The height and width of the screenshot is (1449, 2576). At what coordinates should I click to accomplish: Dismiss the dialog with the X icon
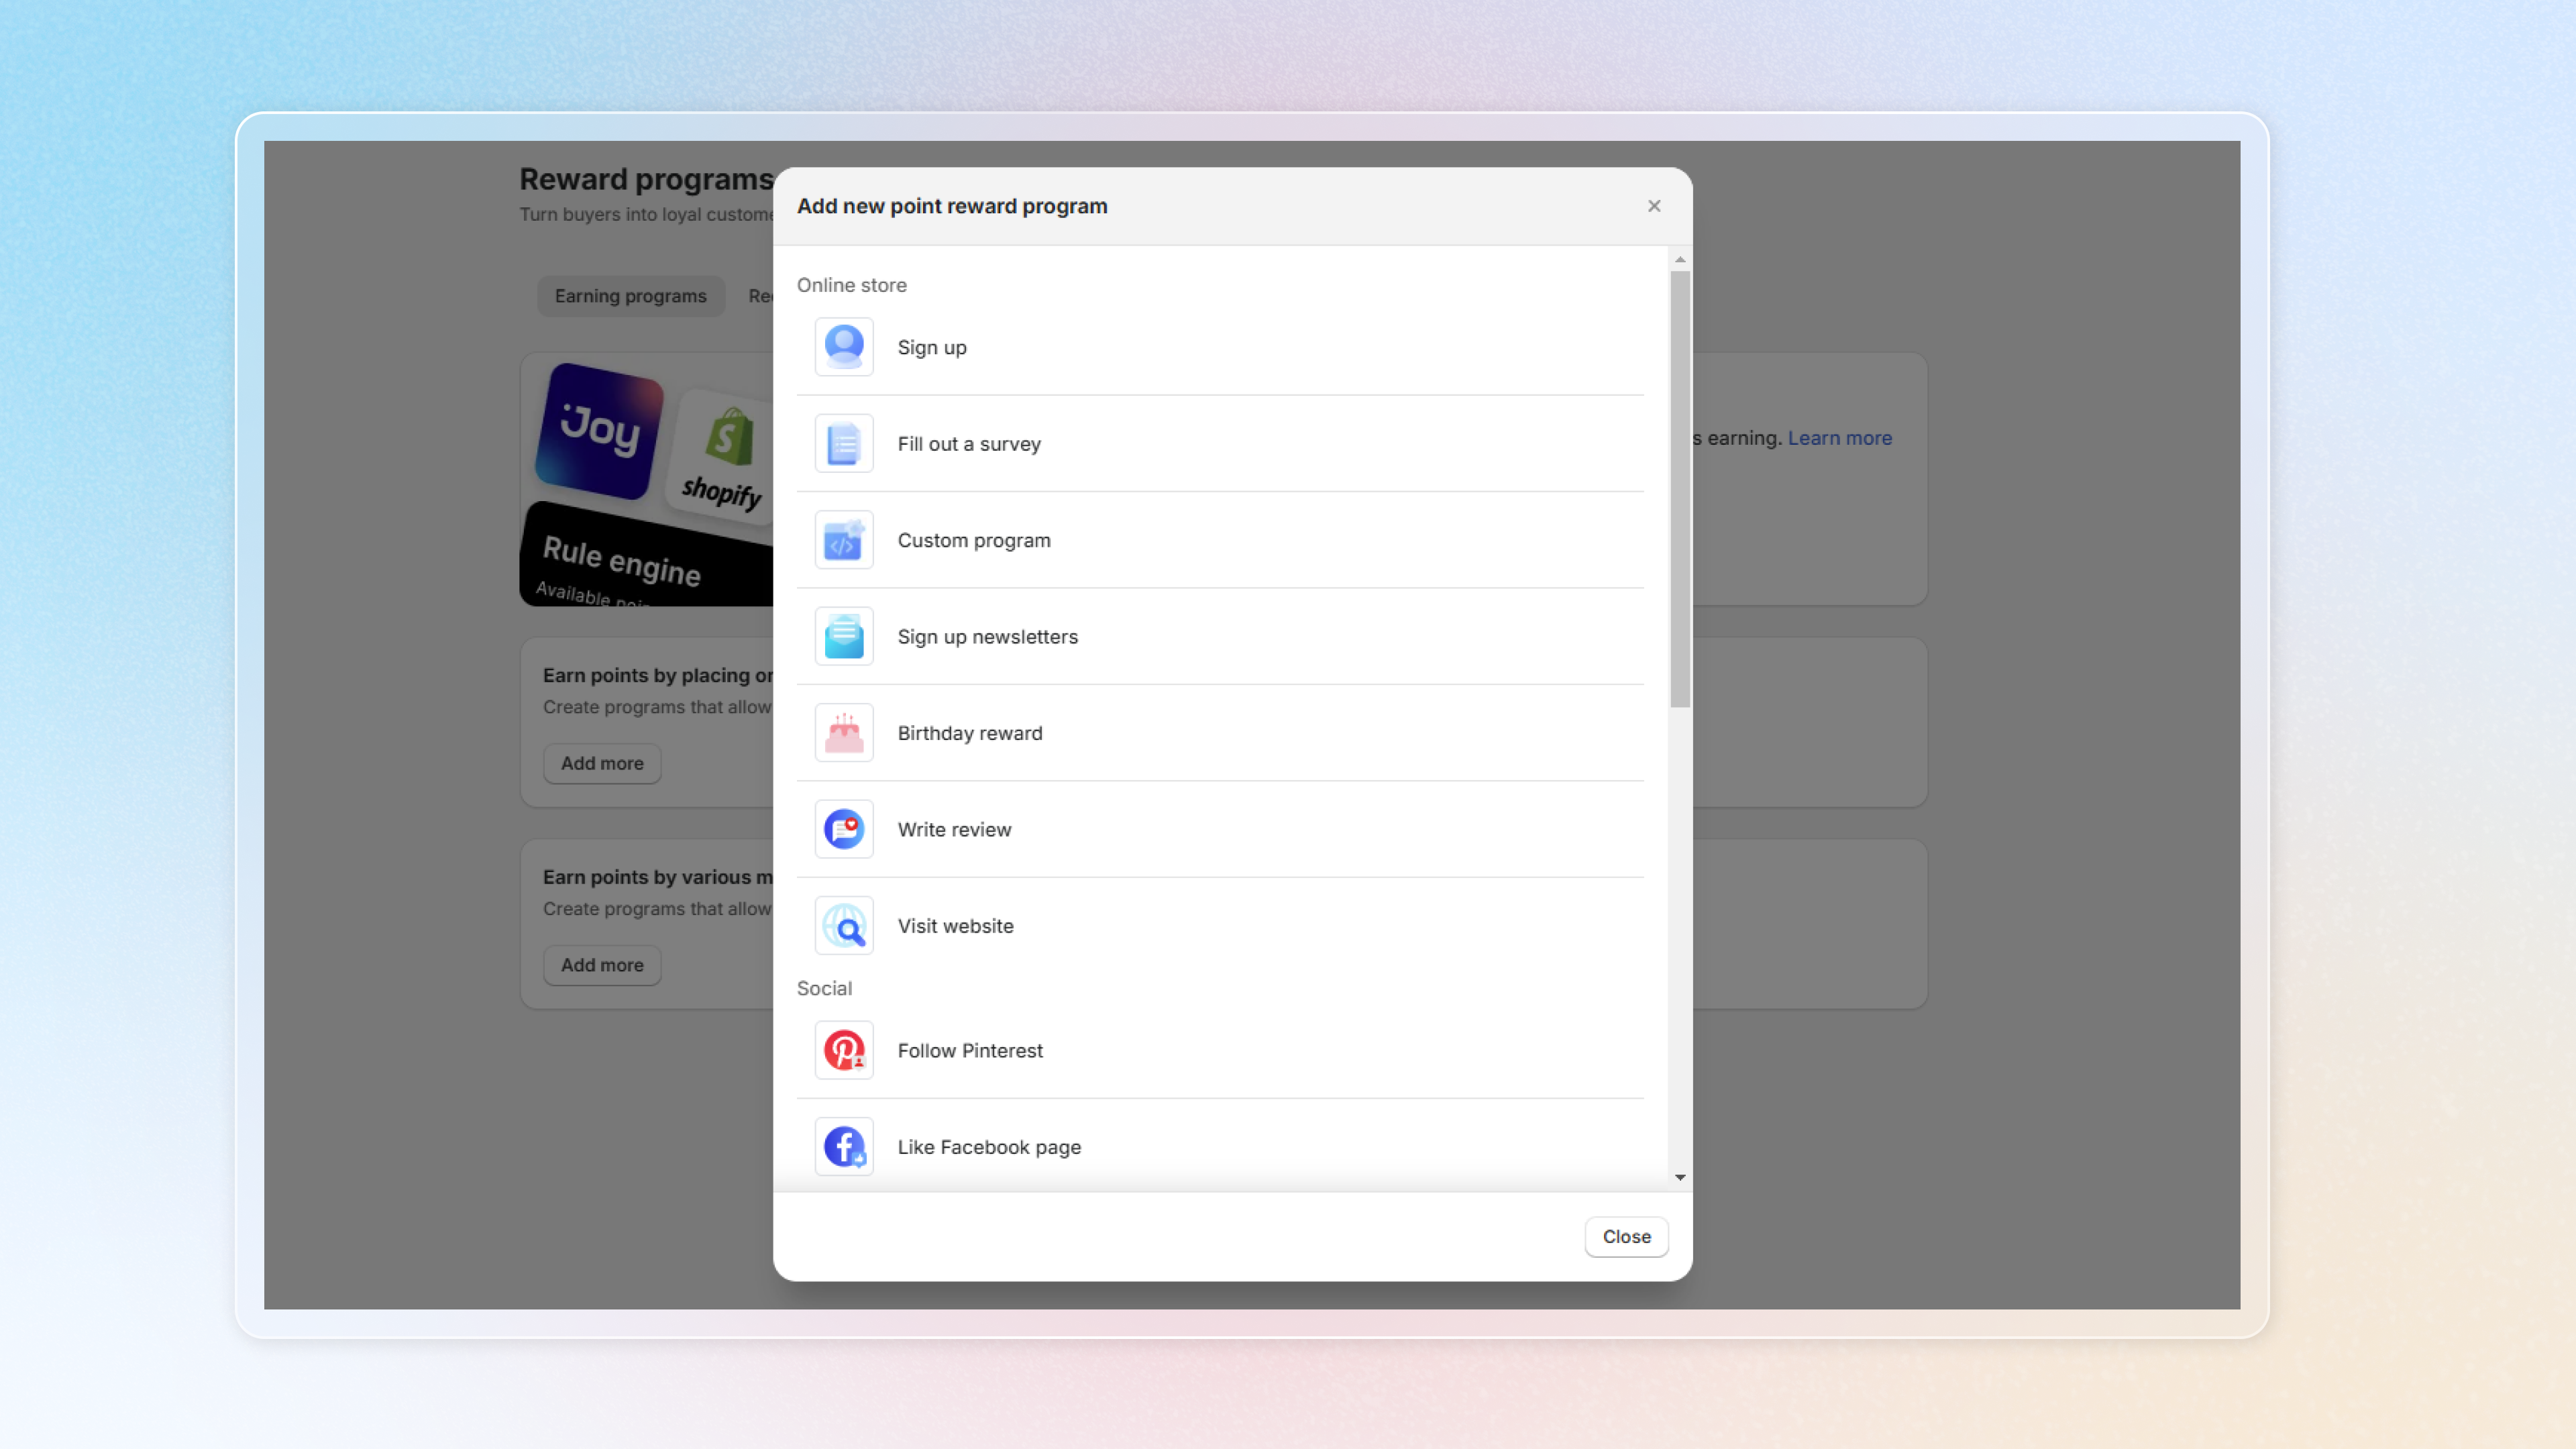[1654, 206]
